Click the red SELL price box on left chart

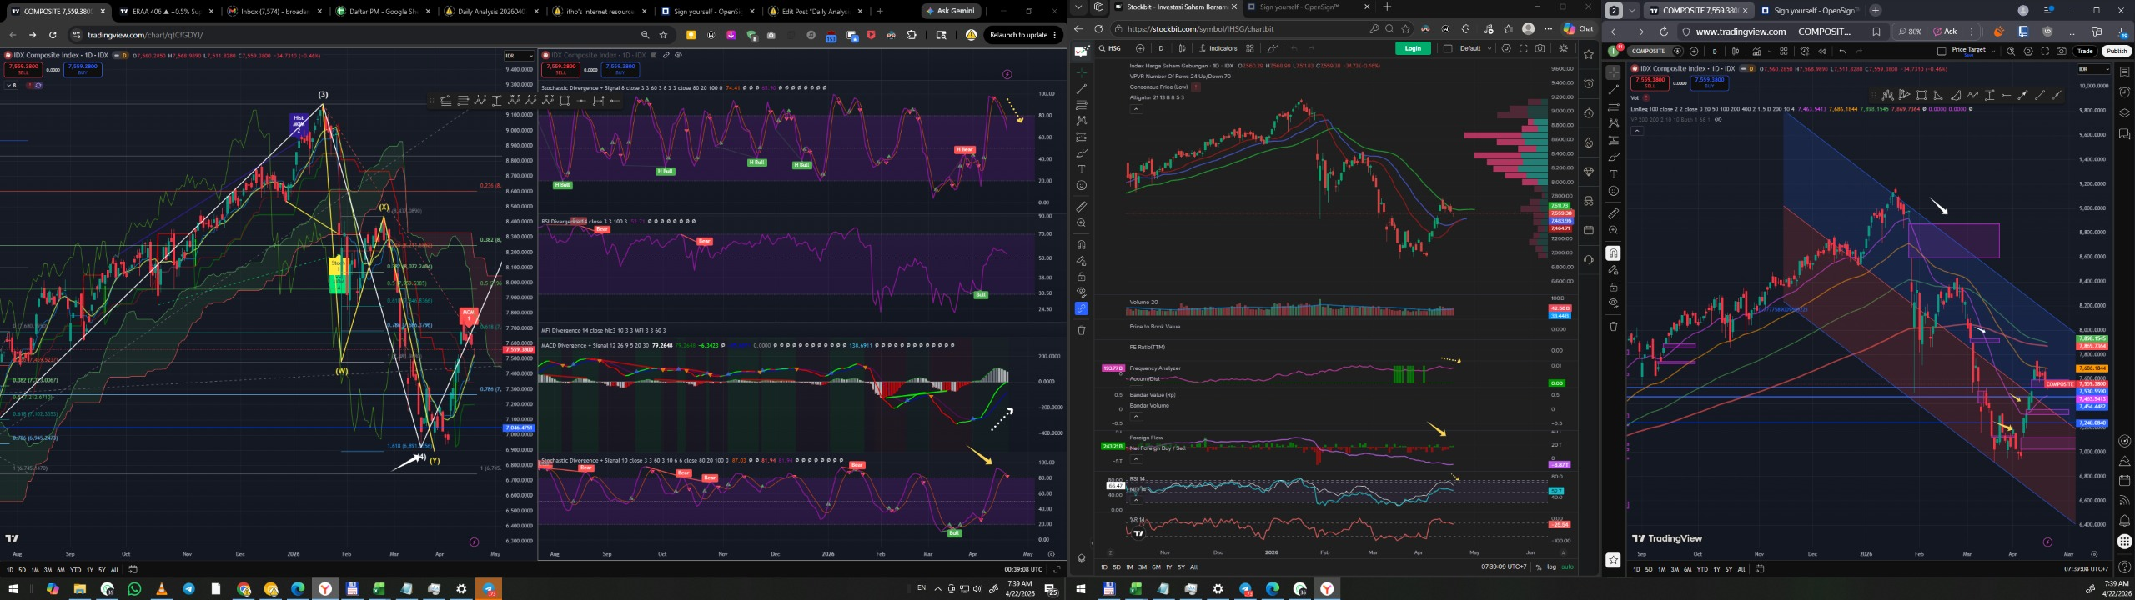pos(23,69)
